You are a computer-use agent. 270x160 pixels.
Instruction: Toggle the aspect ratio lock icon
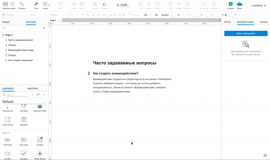[225, 15]
